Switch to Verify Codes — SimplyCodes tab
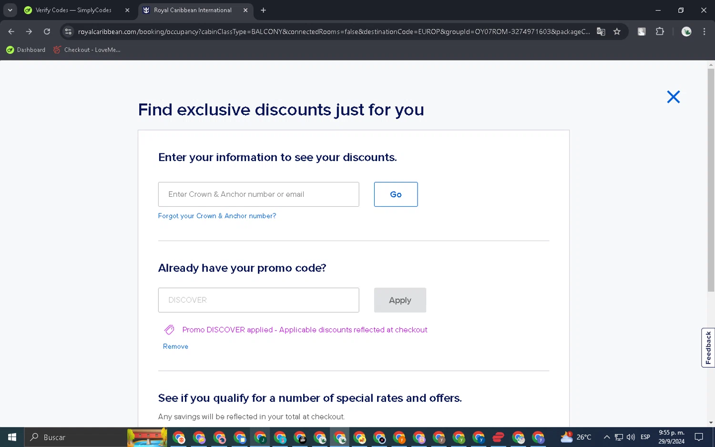715x447 pixels. pyautogui.click(x=73, y=10)
